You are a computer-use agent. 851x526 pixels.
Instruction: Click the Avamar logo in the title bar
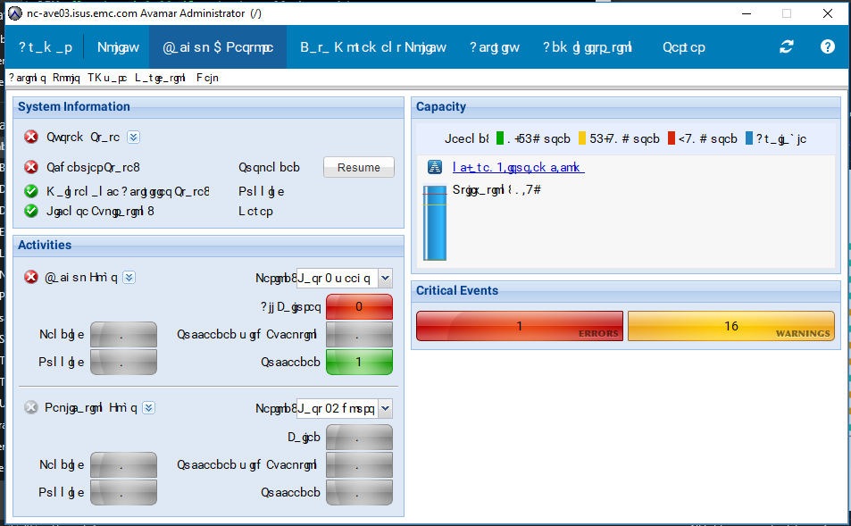pos(14,13)
